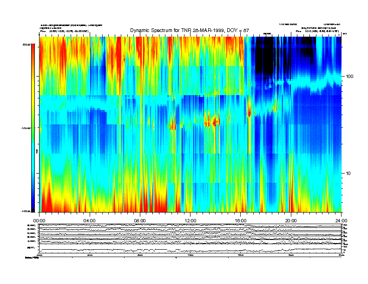Viewport: 368px width, 284px height.
Task: Click the "20:00" time axis label
Action: point(291,221)
